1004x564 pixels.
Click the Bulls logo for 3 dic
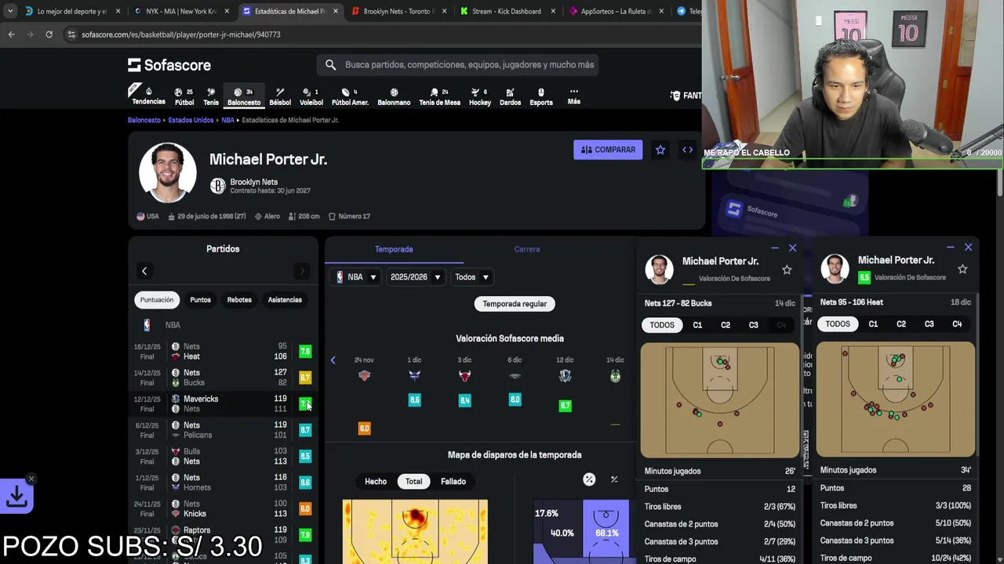coord(464,376)
